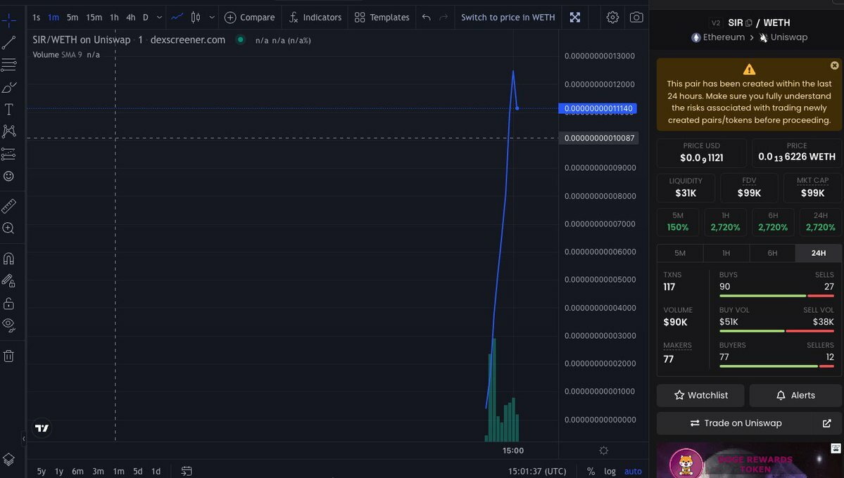Screen dimensions: 844x478
Task: Collapse the drawing toolbar
Action: tap(23, 439)
